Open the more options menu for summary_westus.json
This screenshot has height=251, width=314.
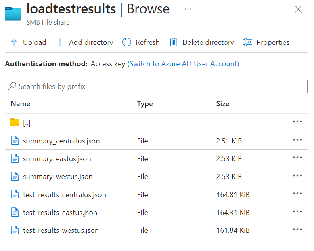297,176
